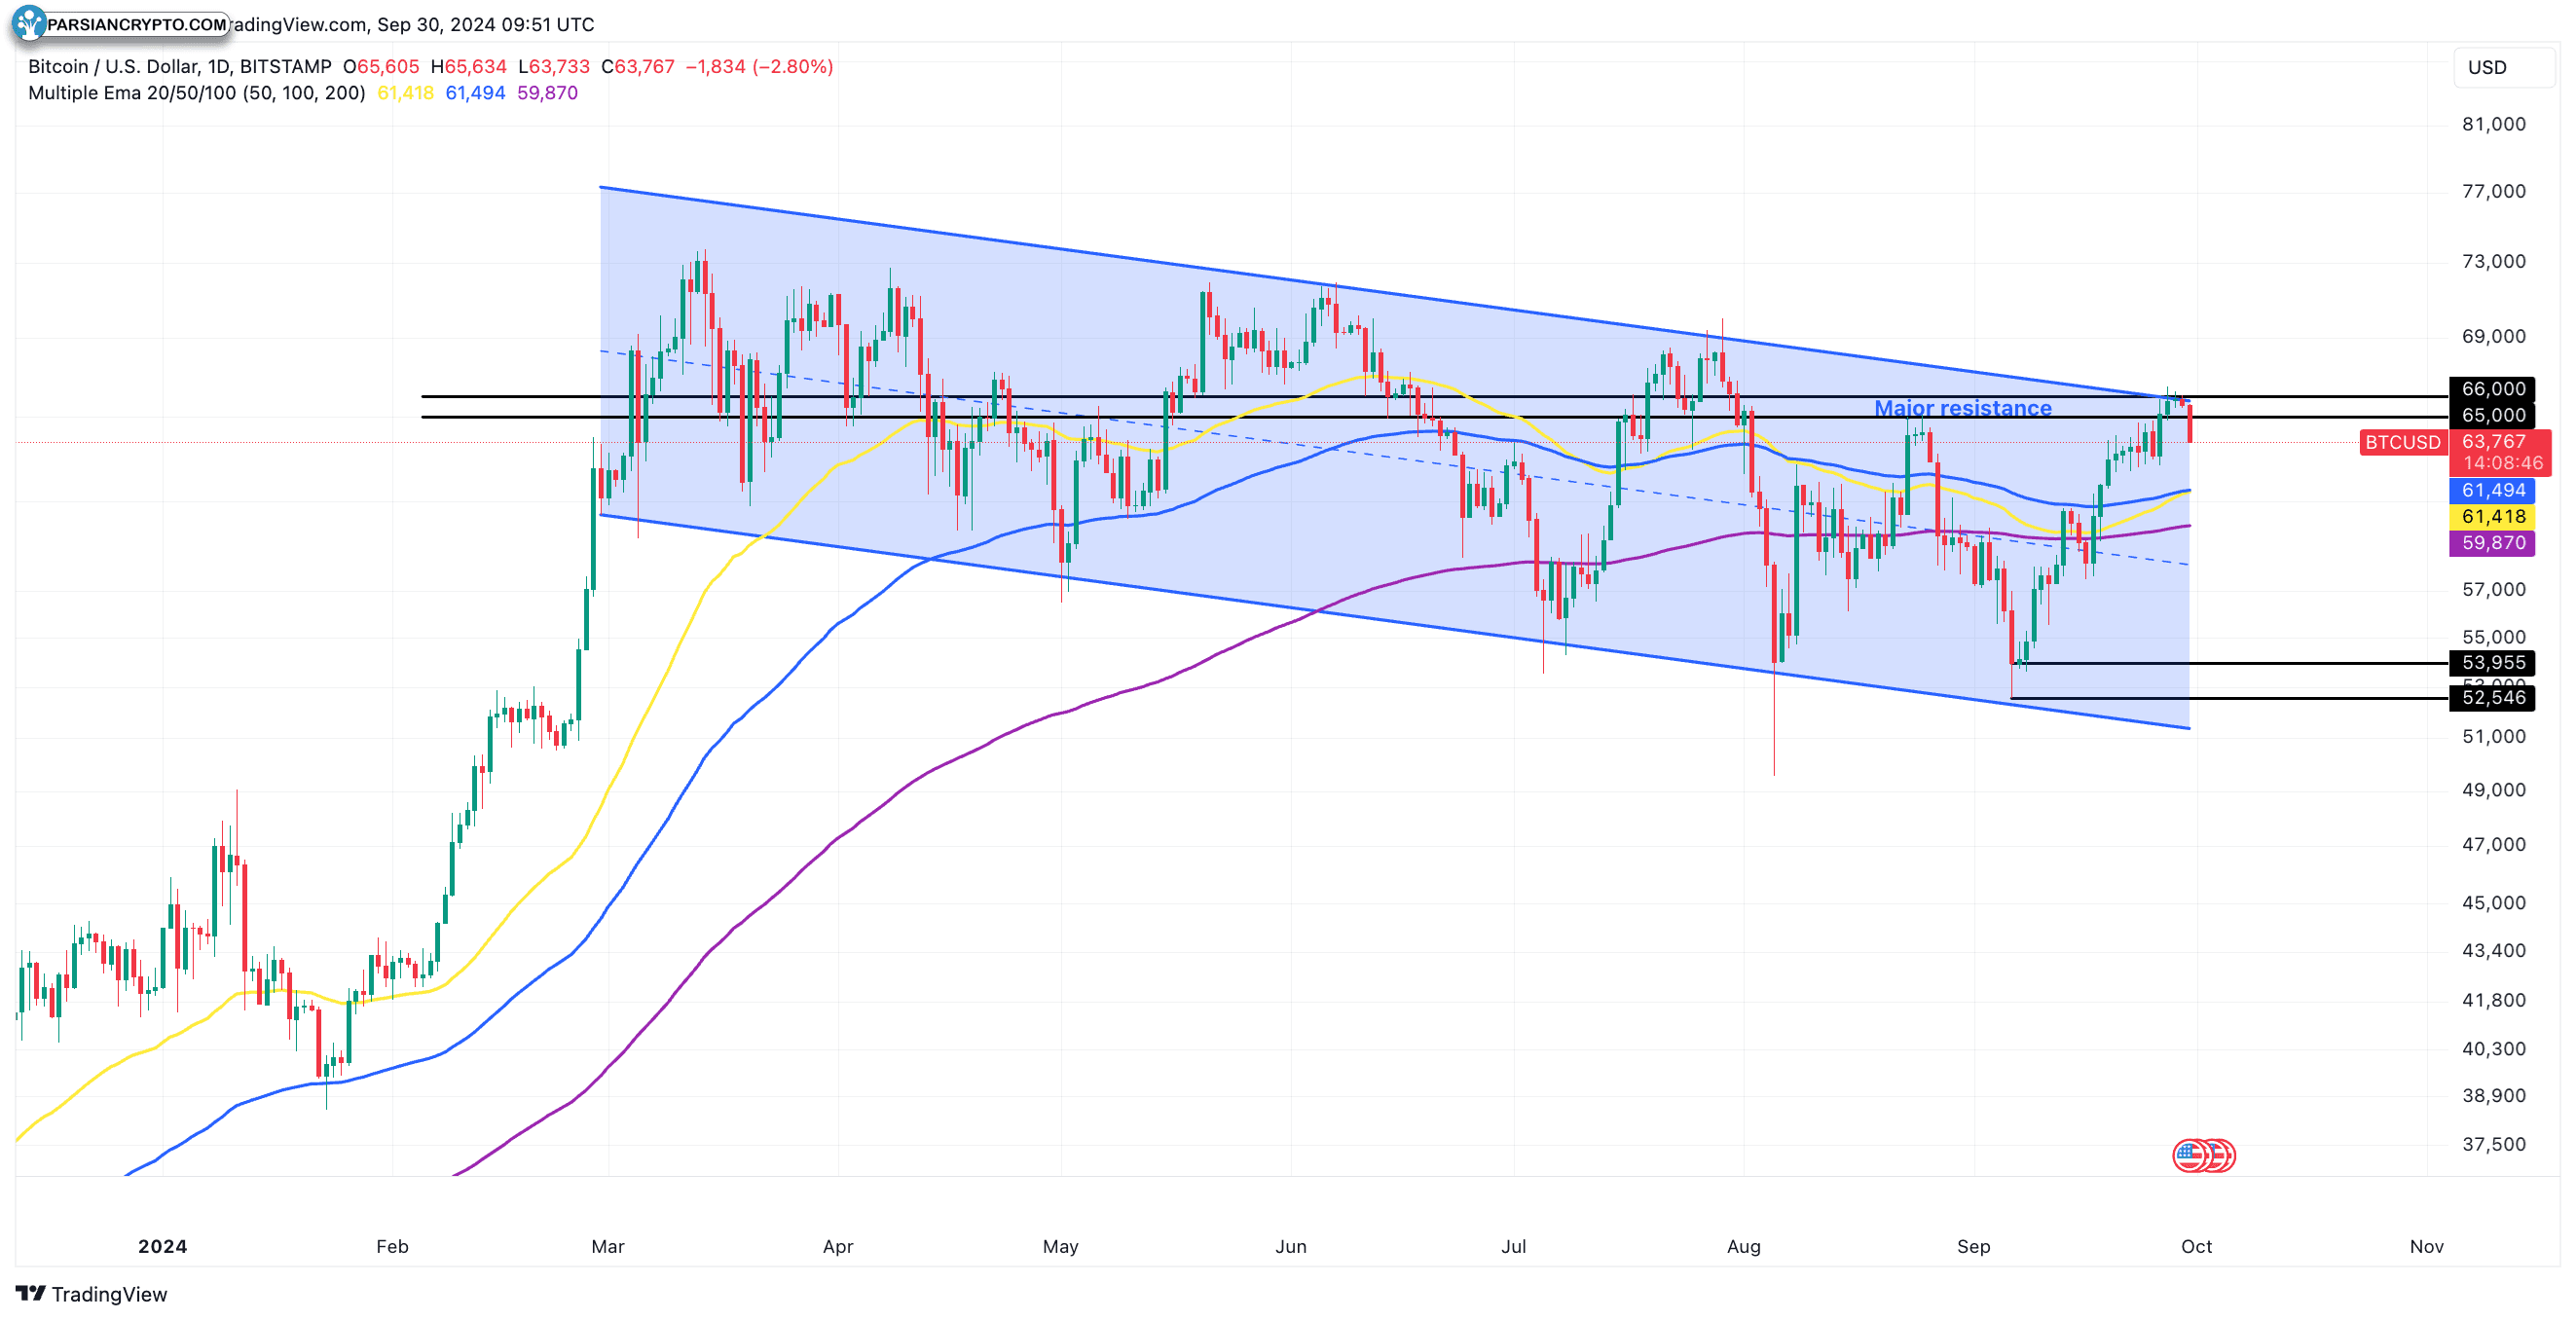Click the 81,000 price axis label
This screenshot has height=1321, width=2576.
2493,125
